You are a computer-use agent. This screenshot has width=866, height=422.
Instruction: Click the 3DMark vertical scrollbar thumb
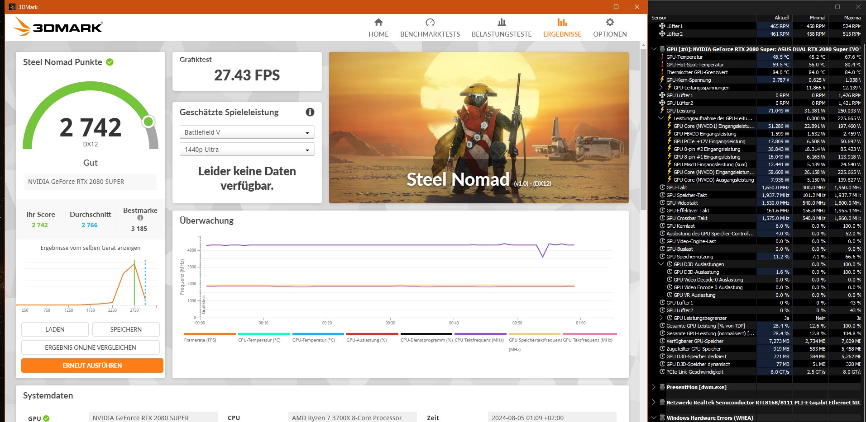pyautogui.click(x=644, y=130)
